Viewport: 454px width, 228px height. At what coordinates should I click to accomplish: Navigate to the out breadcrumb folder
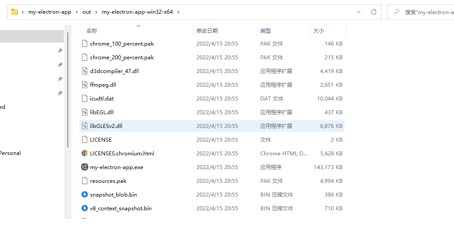(x=86, y=12)
